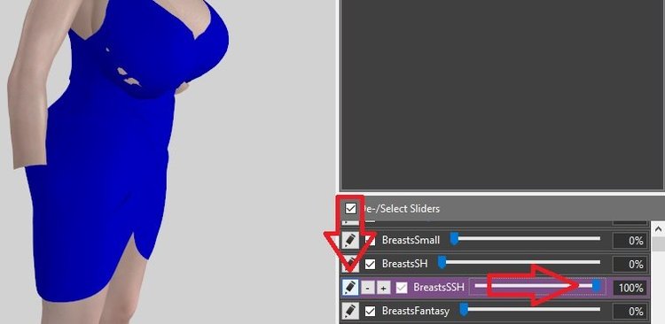Click the edit pencil icon for BreastsSmall
Screen dimensions: 665x324
(350, 241)
